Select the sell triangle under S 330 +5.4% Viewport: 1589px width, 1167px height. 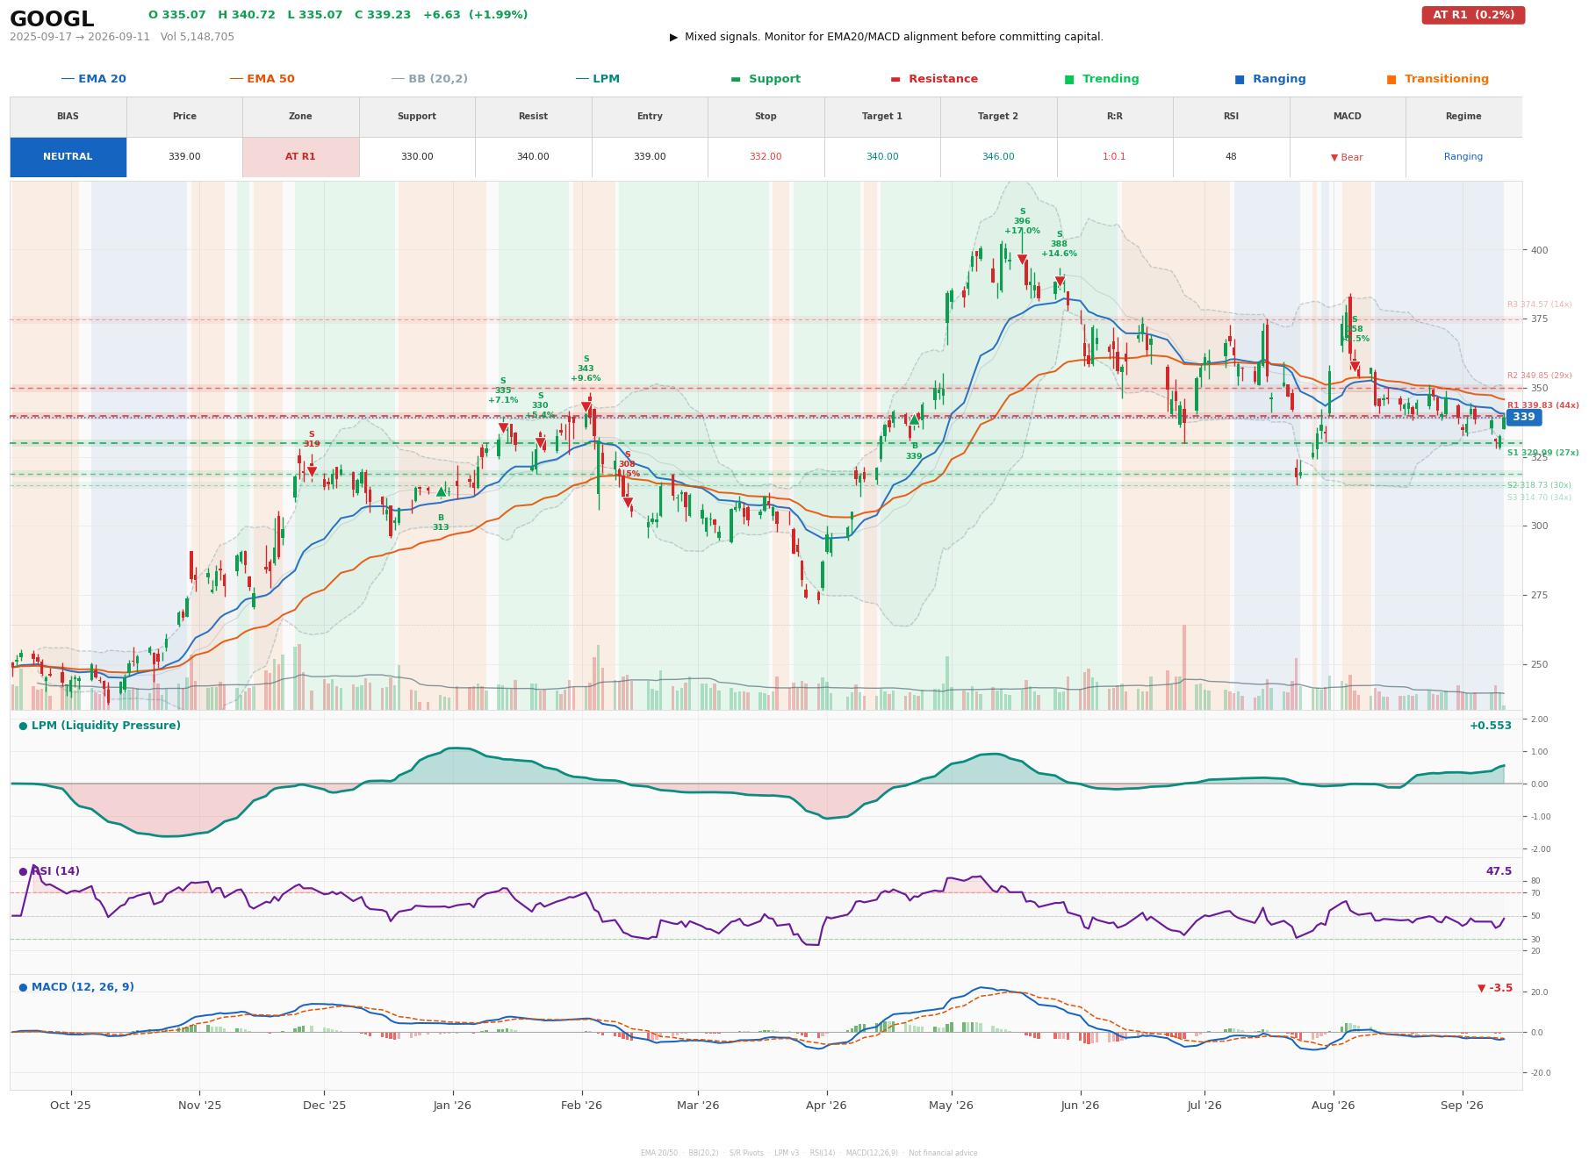point(540,443)
